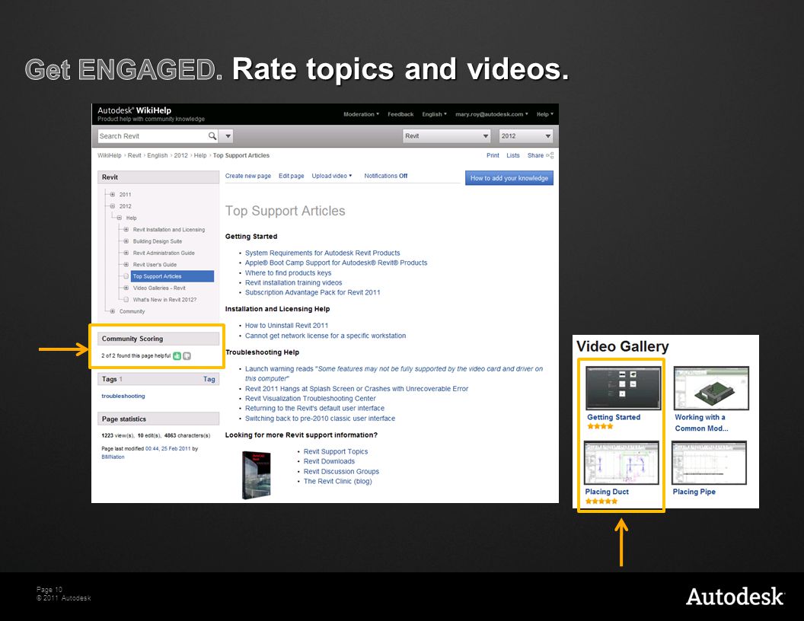Click the gray thumbs down icon
This screenshot has width=804, height=621.
coord(187,355)
